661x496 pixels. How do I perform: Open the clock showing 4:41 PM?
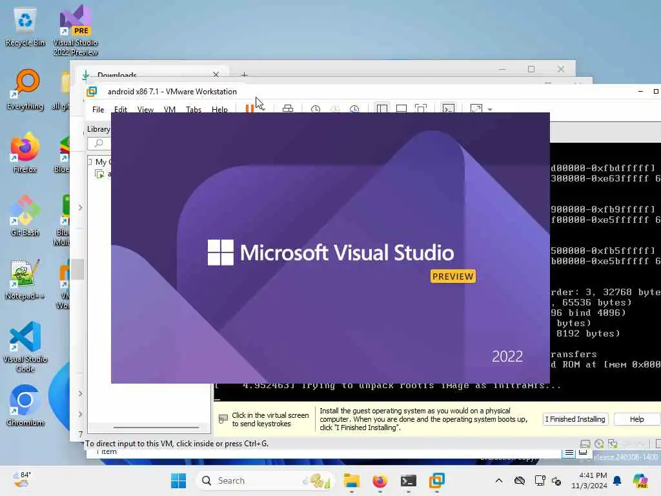coord(589,480)
